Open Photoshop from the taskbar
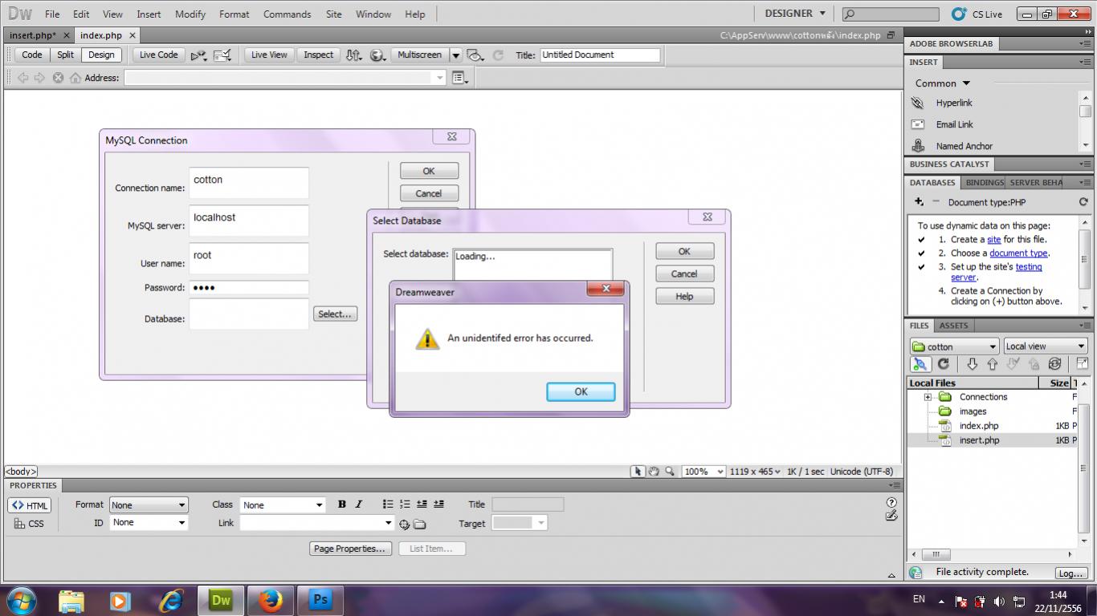1097x616 pixels. 320,600
